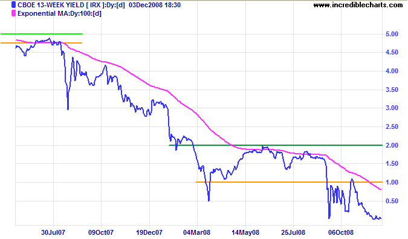Click the 30Jul07 date axis label
This screenshot has height=239, width=408.
[53, 232]
